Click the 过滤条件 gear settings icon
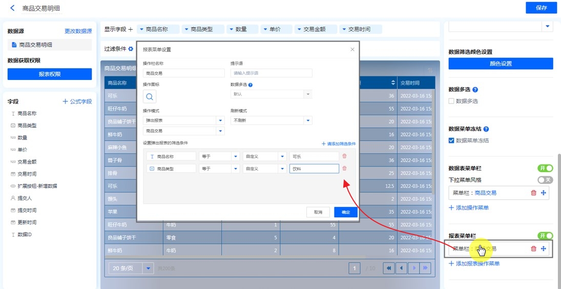The width and height of the screenshot is (561, 289). click(131, 49)
